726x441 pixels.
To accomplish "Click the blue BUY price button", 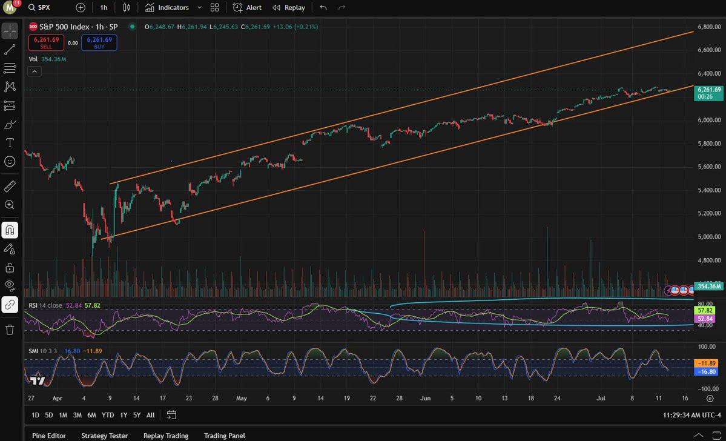I will 99,42.
